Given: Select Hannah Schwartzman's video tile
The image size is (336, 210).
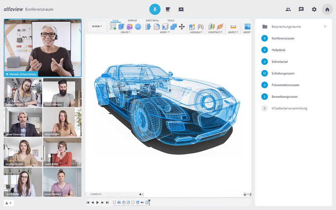Looking at the screenshot, I should [43, 48].
